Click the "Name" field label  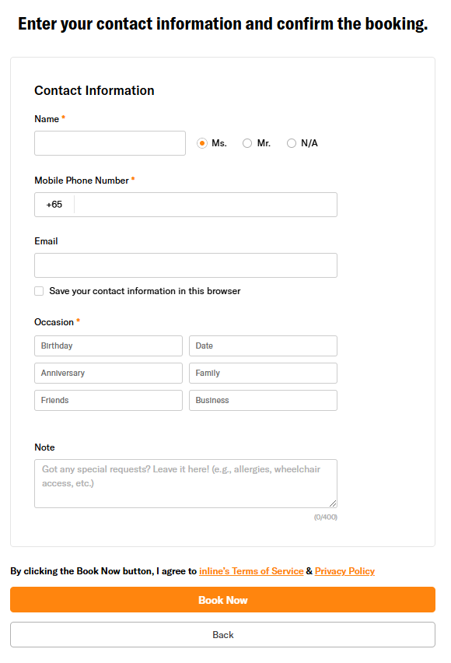pos(47,119)
